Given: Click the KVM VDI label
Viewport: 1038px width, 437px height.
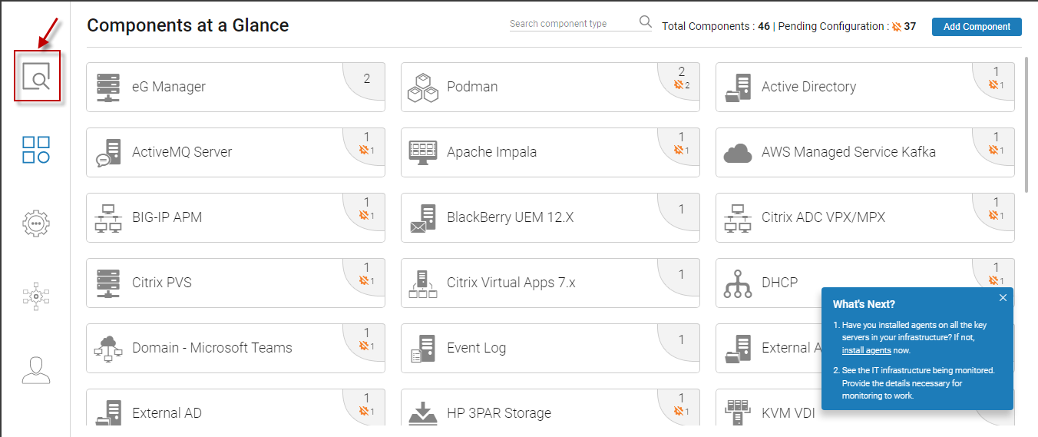Looking at the screenshot, I should [x=788, y=413].
